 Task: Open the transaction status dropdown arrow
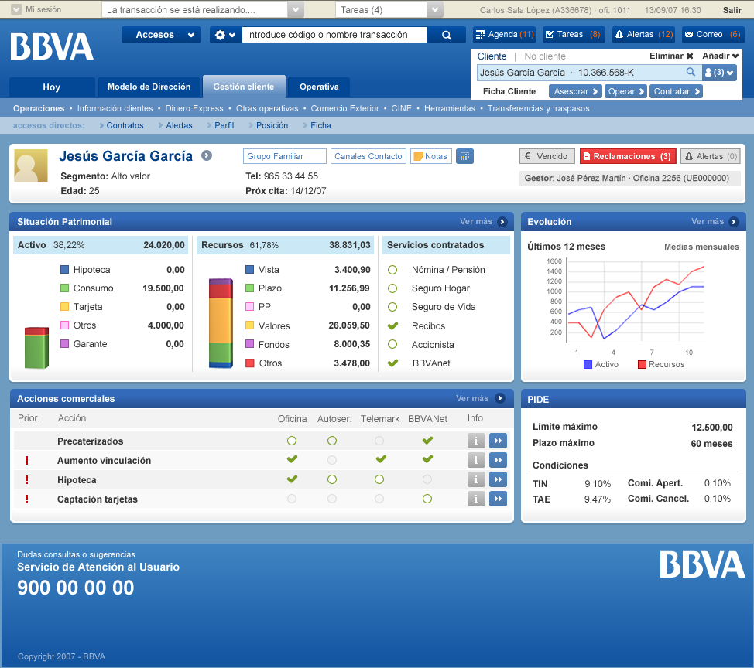coord(296,9)
